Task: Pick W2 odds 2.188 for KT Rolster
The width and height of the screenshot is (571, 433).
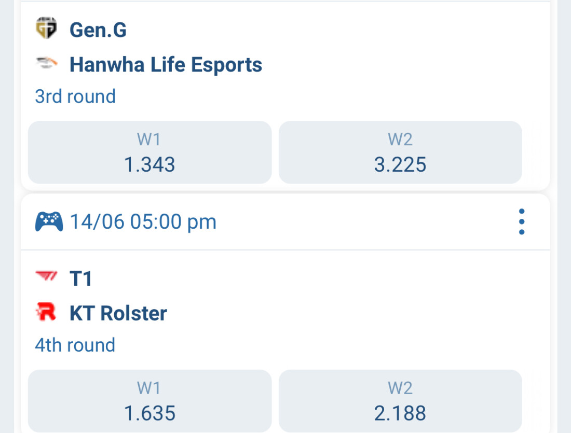Action: [x=400, y=401]
